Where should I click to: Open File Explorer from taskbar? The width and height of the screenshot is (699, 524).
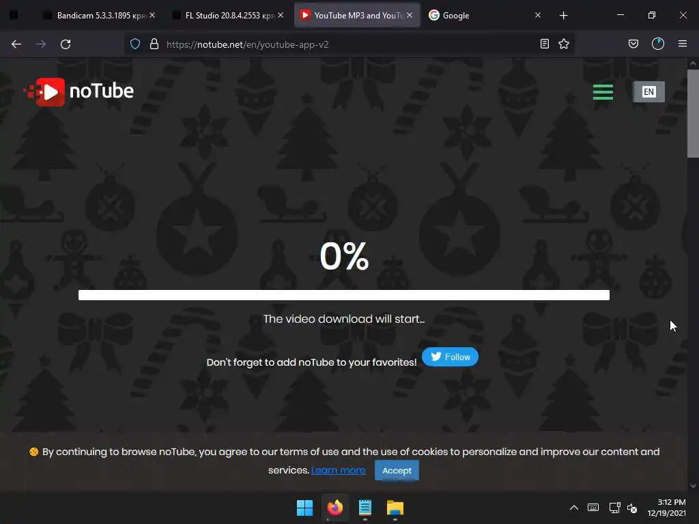click(x=395, y=508)
